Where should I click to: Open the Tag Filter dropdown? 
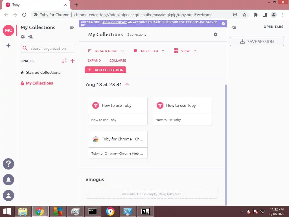pyautogui.click(x=149, y=51)
